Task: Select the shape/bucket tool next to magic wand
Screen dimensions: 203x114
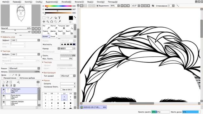Action: (x=56, y=18)
